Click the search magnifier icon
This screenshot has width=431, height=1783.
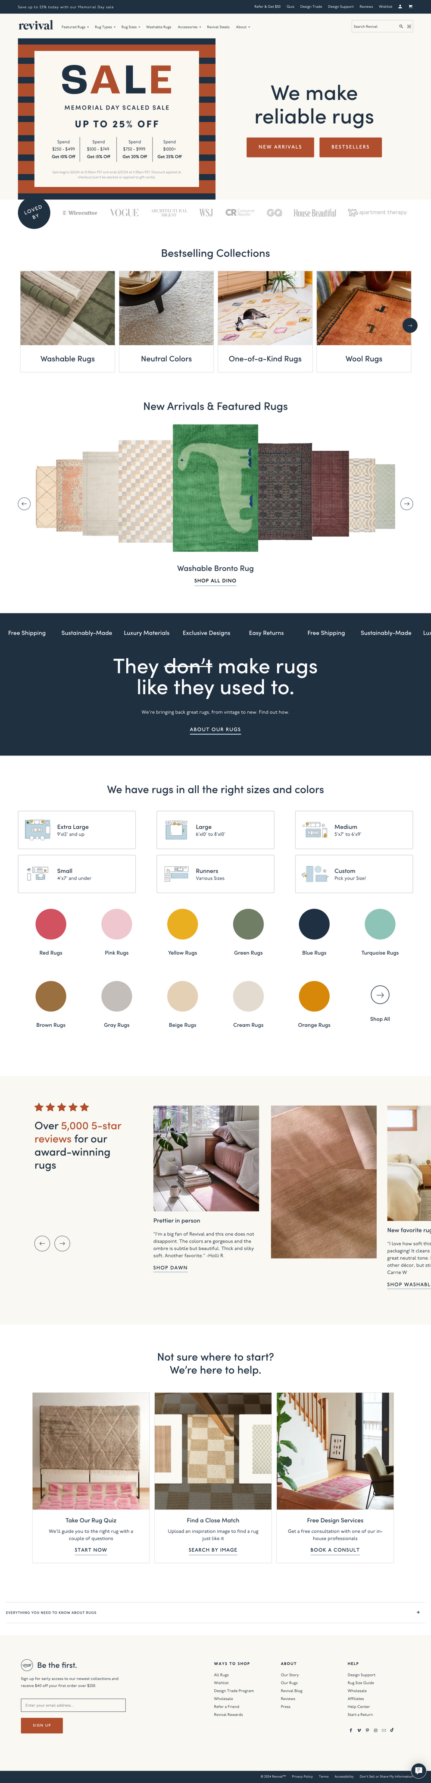(400, 26)
